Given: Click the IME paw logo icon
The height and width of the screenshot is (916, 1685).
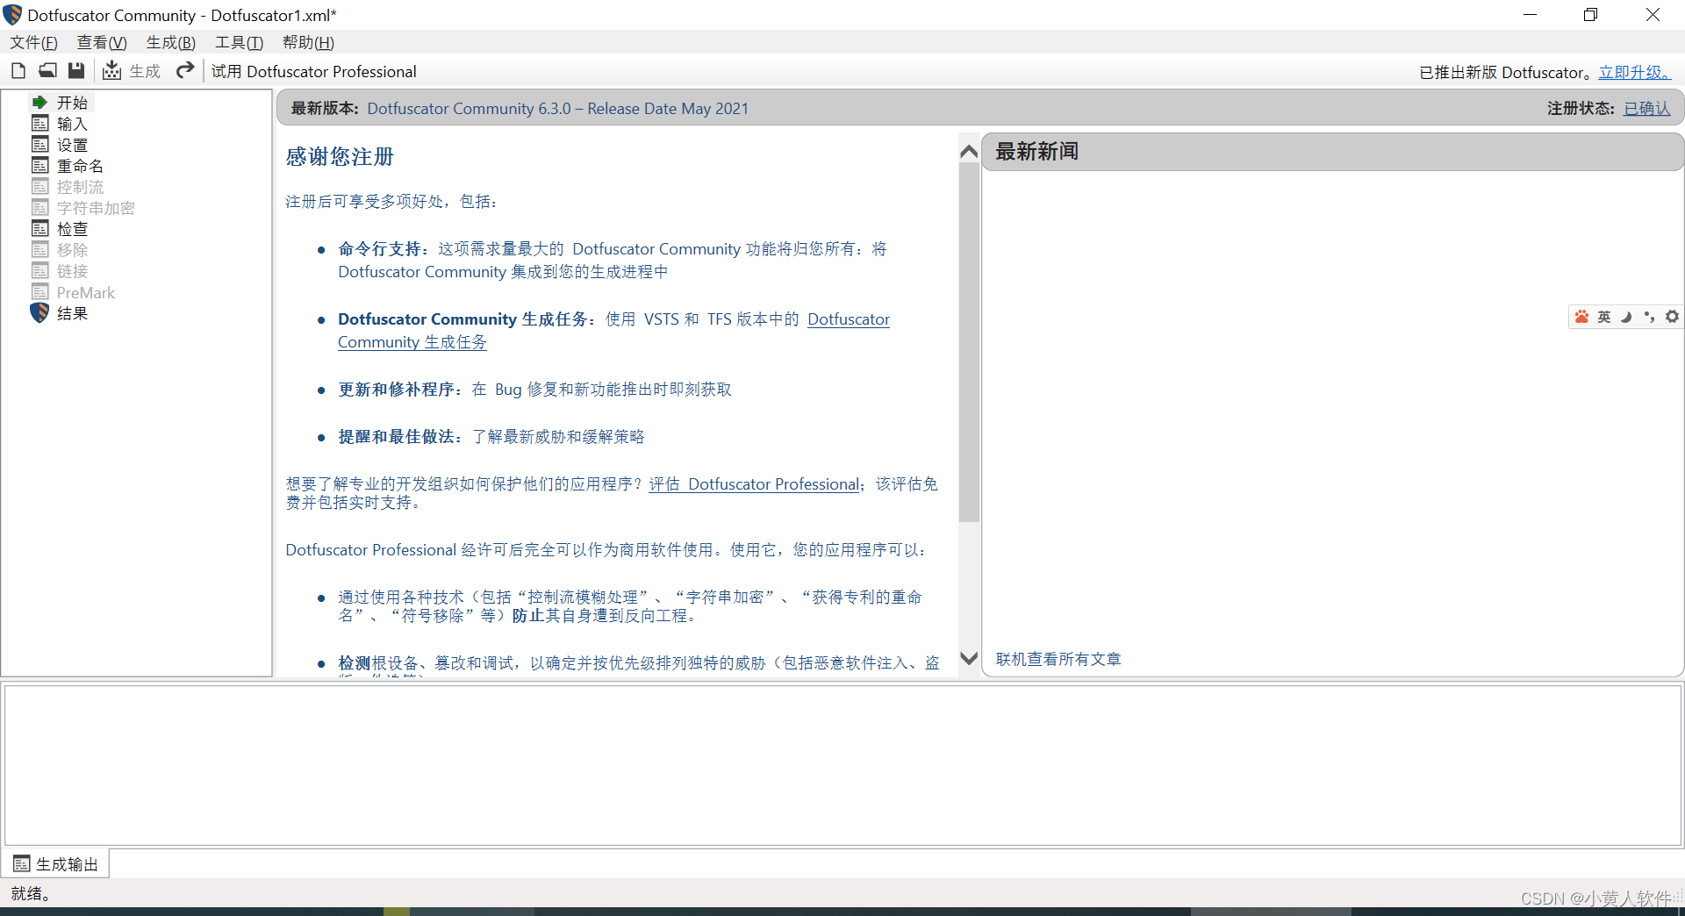Looking at the screenshot, I should pos(1581,317).
